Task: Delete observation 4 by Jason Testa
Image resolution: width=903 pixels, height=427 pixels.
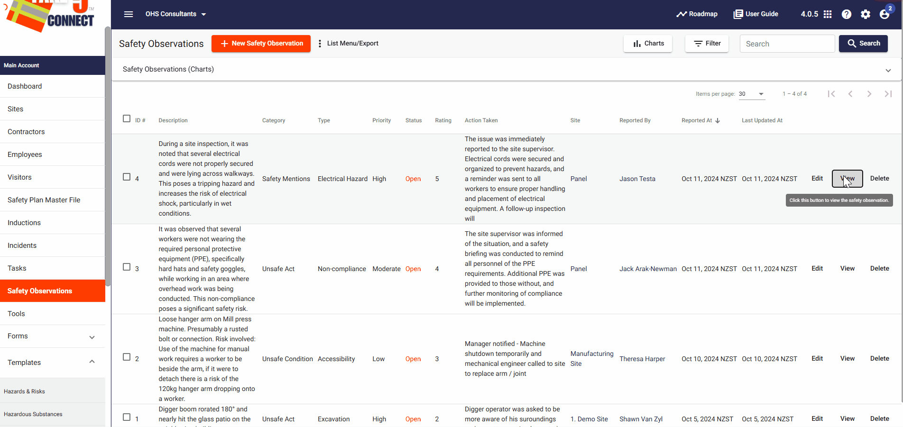Action: point(880,179)
